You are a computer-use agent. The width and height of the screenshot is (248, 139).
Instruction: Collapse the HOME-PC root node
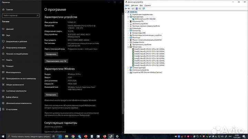[126, 12]
